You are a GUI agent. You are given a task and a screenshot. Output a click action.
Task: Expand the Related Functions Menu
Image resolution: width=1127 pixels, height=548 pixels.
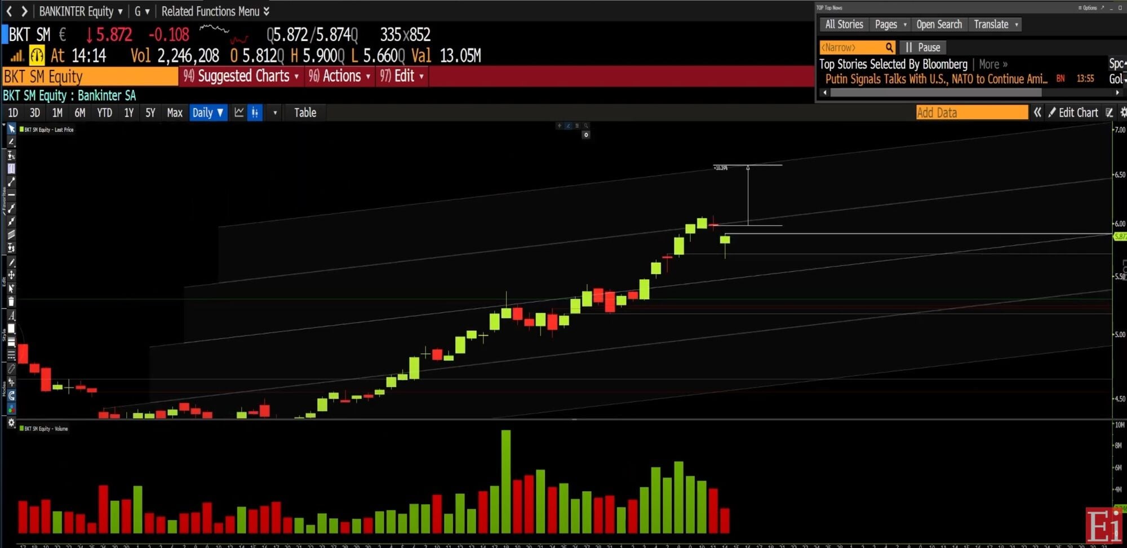[215, 11]
